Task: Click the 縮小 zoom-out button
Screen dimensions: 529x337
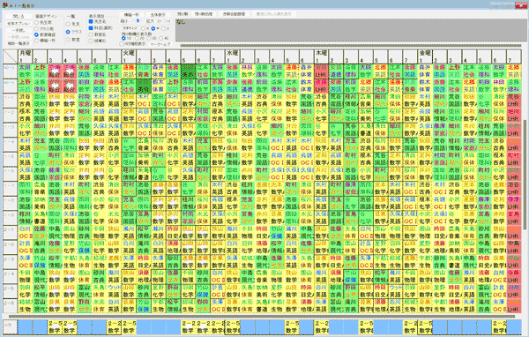Action: point(124,21)
